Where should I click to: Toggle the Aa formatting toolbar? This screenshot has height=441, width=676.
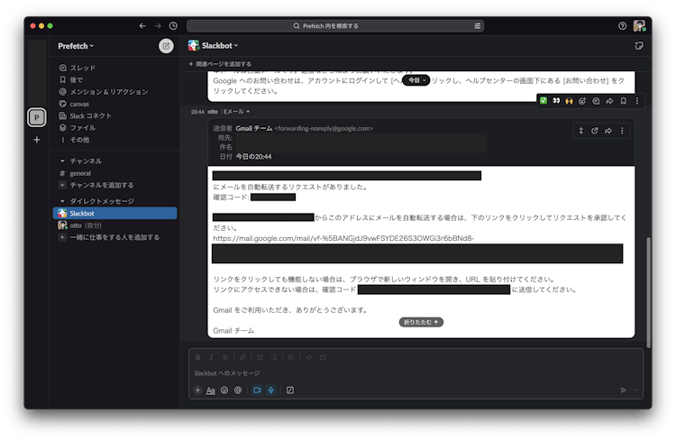point(211,390)
